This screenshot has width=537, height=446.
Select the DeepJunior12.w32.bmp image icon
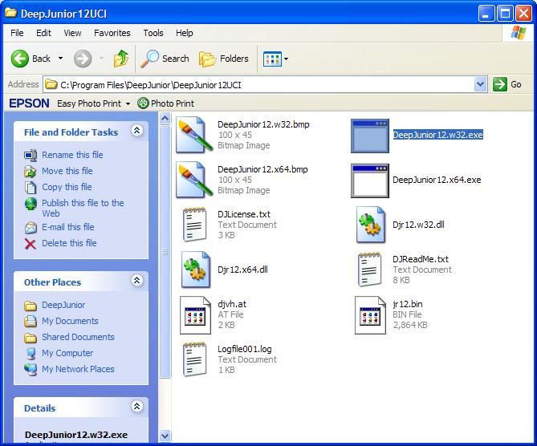click(x=195, y=135)
